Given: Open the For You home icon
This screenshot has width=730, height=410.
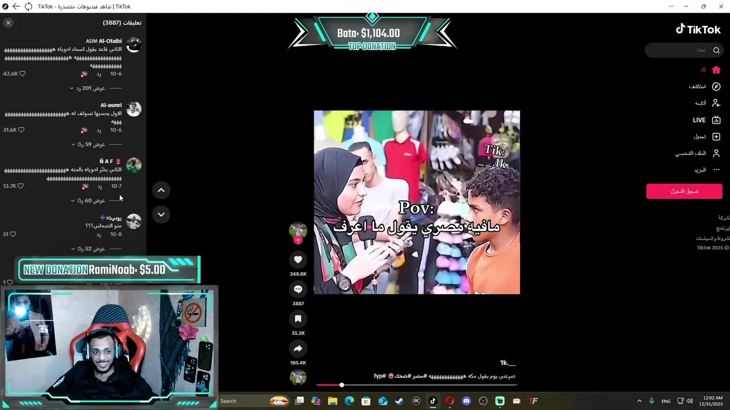Looking at the screenshot, I should click(x=716, y=70).
